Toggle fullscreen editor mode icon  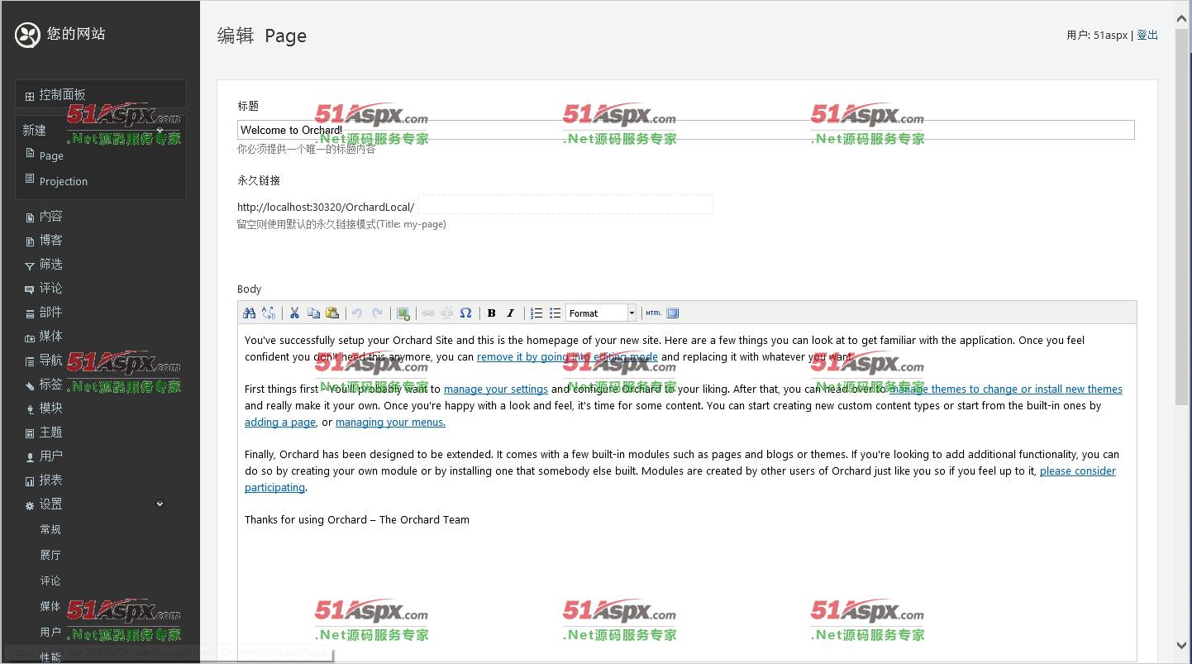673,313
